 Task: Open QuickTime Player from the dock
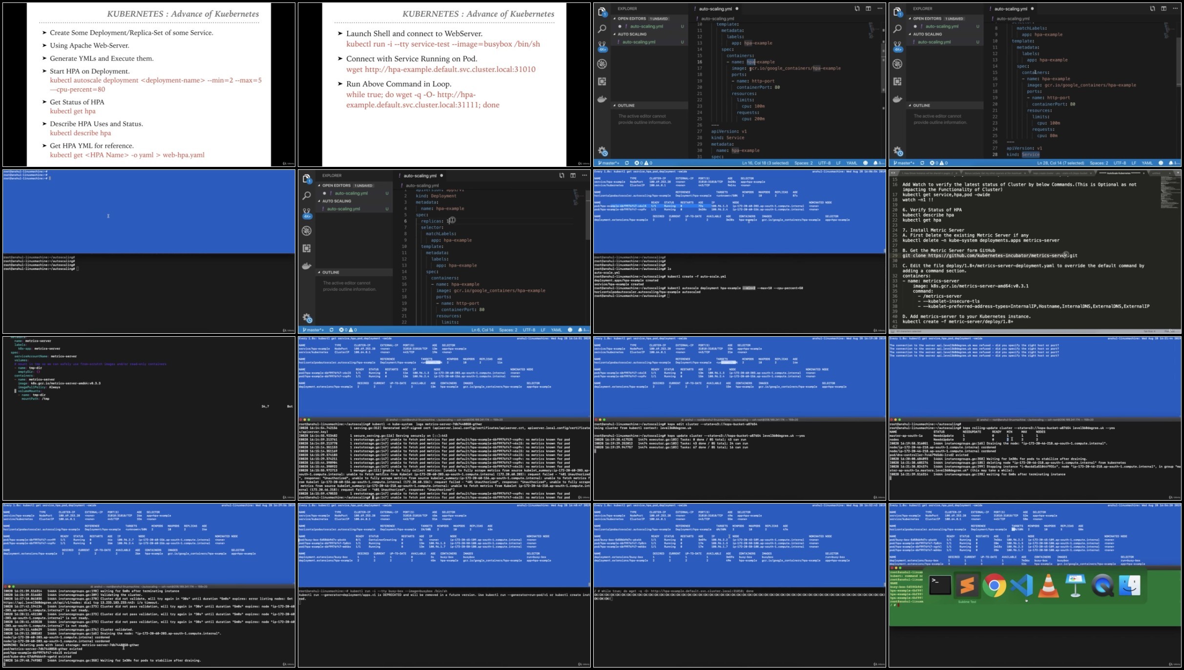[1102, 585]
